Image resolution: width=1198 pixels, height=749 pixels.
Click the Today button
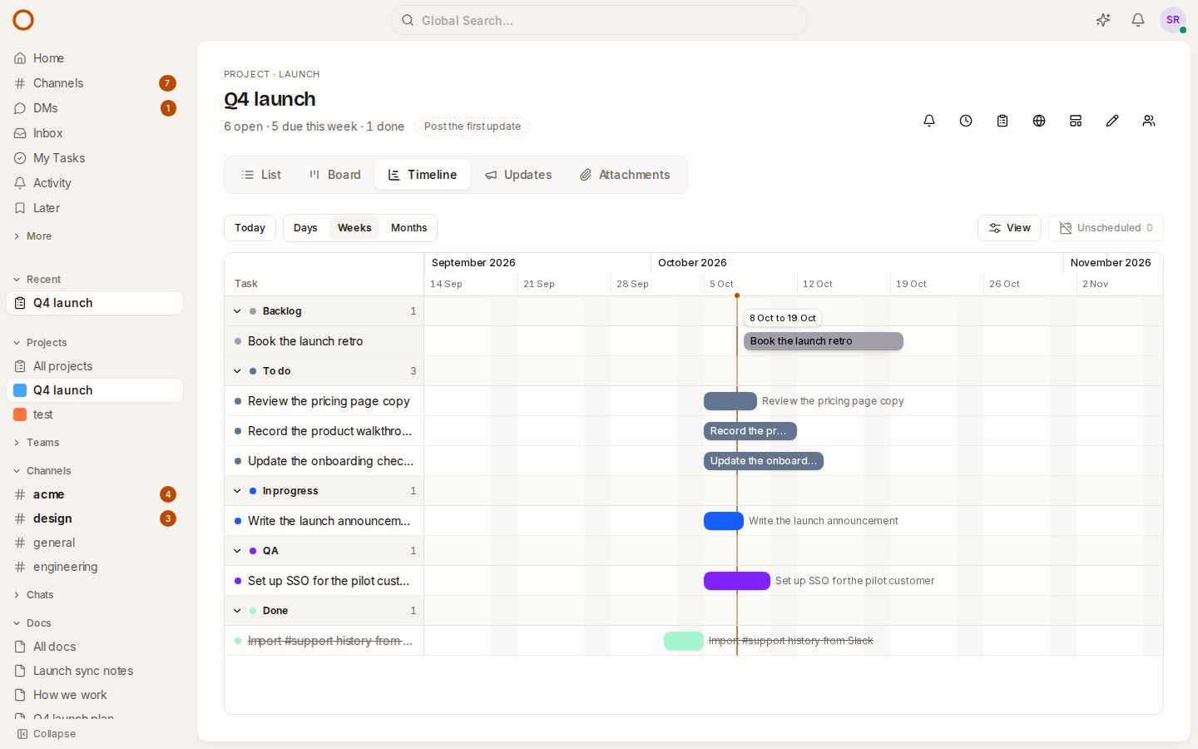point(250,228)
